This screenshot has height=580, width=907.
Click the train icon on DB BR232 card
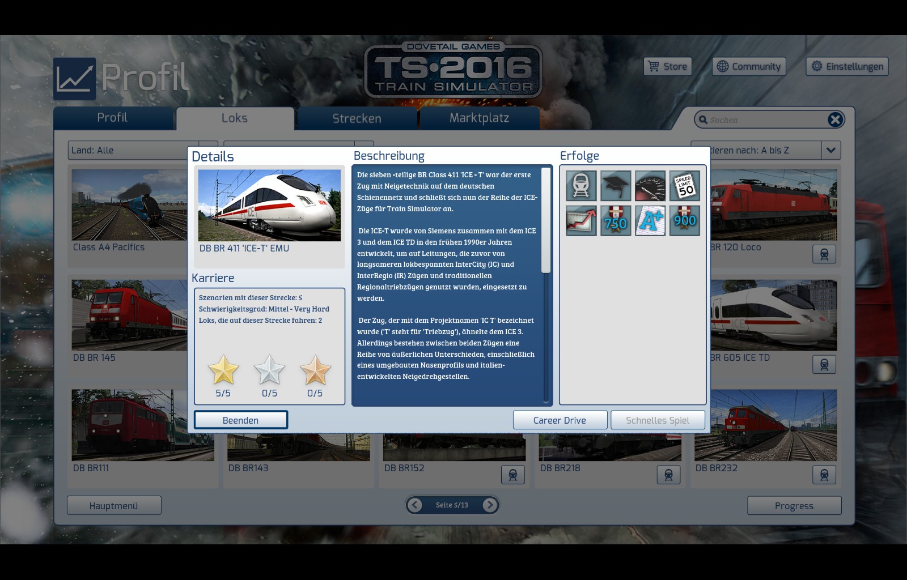pos(824,475)
